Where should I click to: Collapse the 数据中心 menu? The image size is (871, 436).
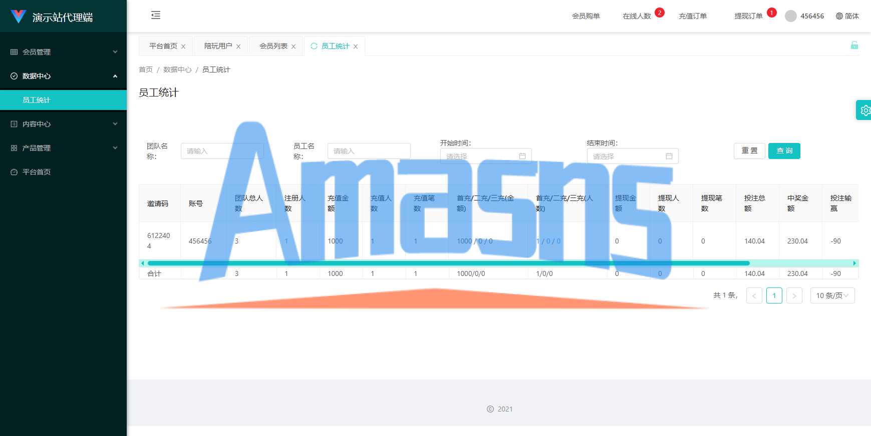[64, 76]
